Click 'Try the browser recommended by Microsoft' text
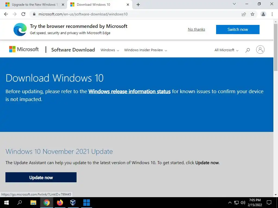 [x=78, y=26]
